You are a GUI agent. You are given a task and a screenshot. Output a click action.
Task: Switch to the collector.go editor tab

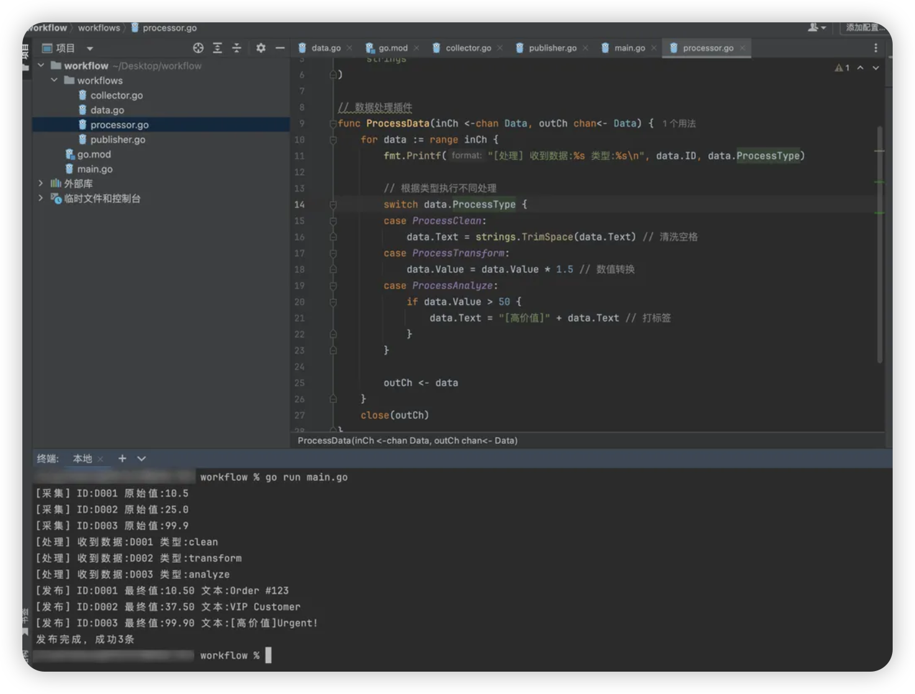[467, 48]
